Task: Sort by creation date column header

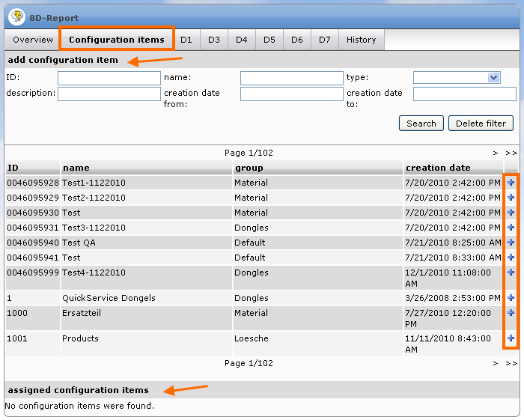Action: [438, 168]
